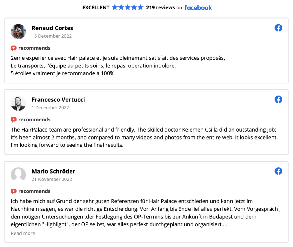
Task: Select reviewer name Francesco Vertucci
Action: 58,100
